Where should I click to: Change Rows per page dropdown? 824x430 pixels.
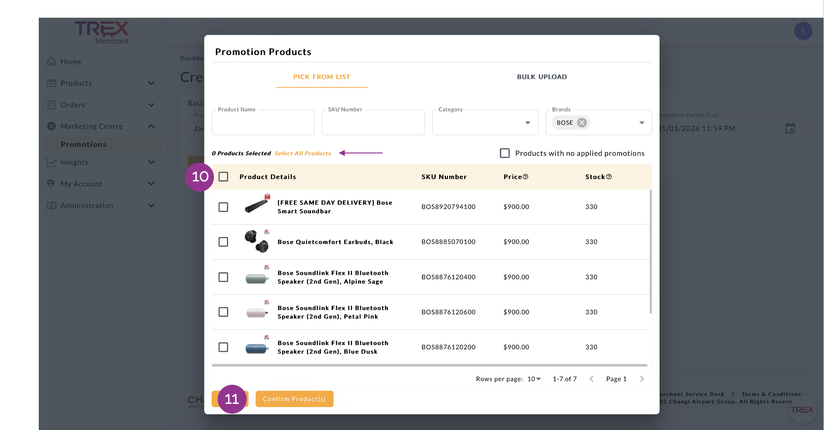[534, 379]
